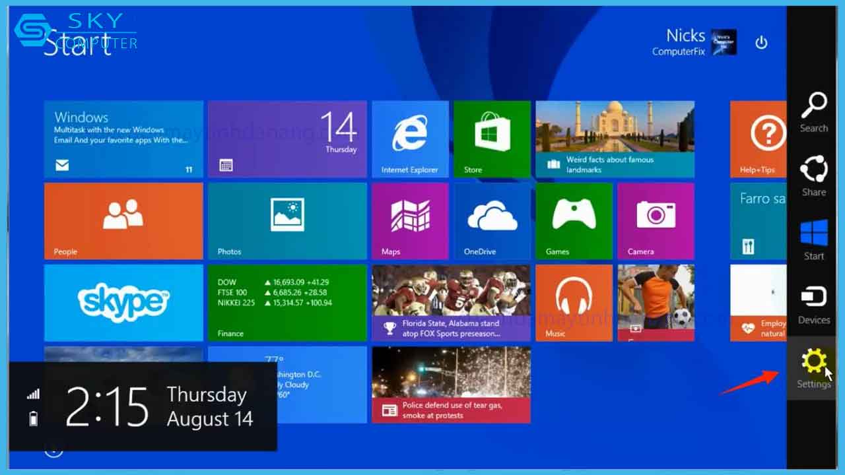Open the Store tile
Image resolution: width=845 pixels, height=475 pixels.
492,139
